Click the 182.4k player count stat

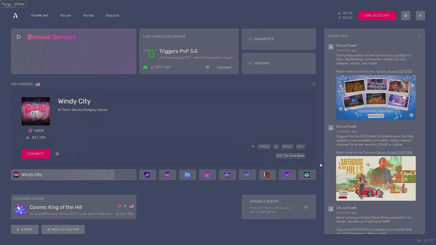tap(345, 13)
